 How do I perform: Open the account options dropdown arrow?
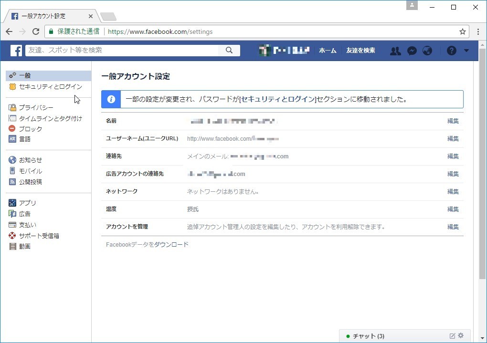(466, 50)
